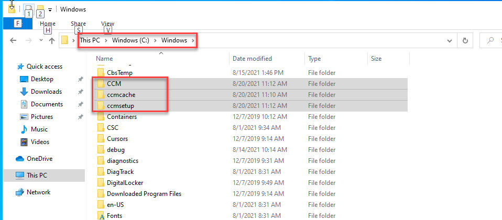
Task: Click the Network icon in sidebar
Action: tap(20, 192)
